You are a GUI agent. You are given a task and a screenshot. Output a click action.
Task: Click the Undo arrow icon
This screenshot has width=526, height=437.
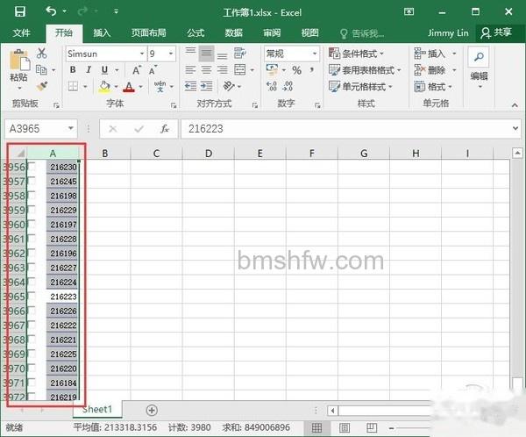pyautogui.click(x=51, y=11)
